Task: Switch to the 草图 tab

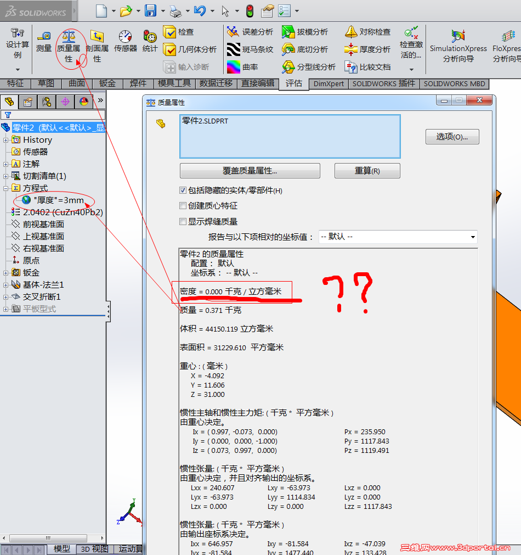Action: click(x=46, y=83)
